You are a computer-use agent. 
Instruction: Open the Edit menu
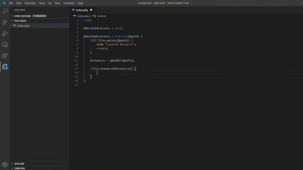(x=18, y=3)
